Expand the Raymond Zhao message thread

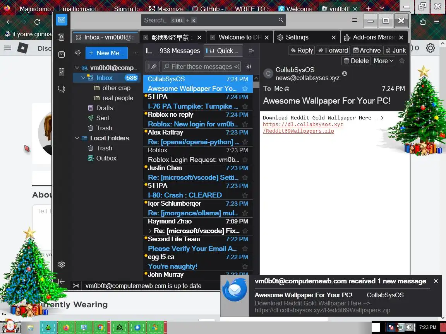click(150, 231)
